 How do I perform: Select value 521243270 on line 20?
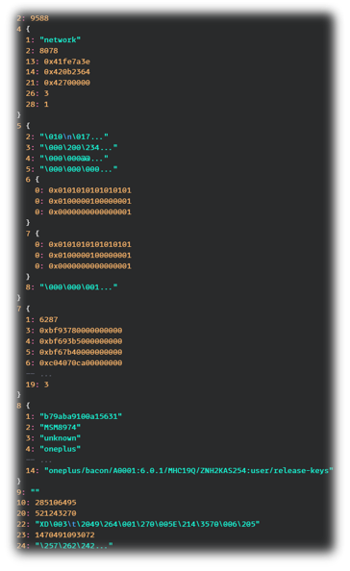click(x=56, y=513)
